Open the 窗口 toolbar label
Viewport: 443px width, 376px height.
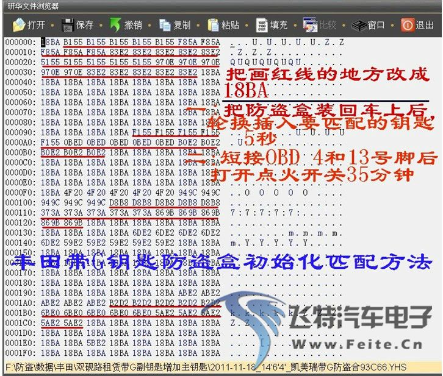(376, 25)
